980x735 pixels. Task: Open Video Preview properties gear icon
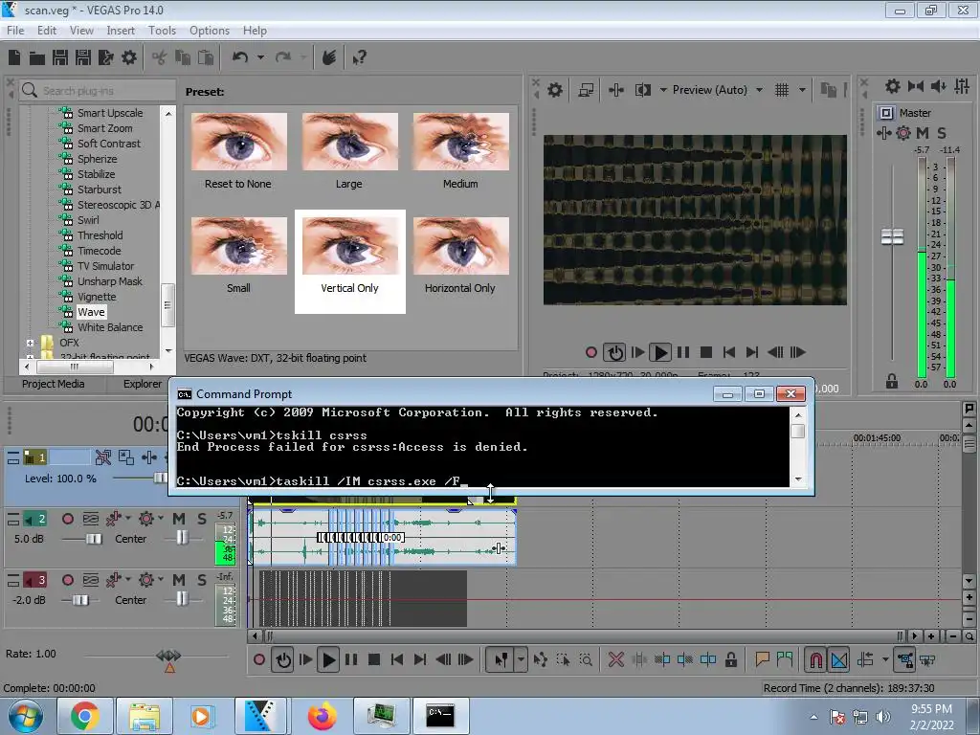pyautogui.click(x=554, y=90)
